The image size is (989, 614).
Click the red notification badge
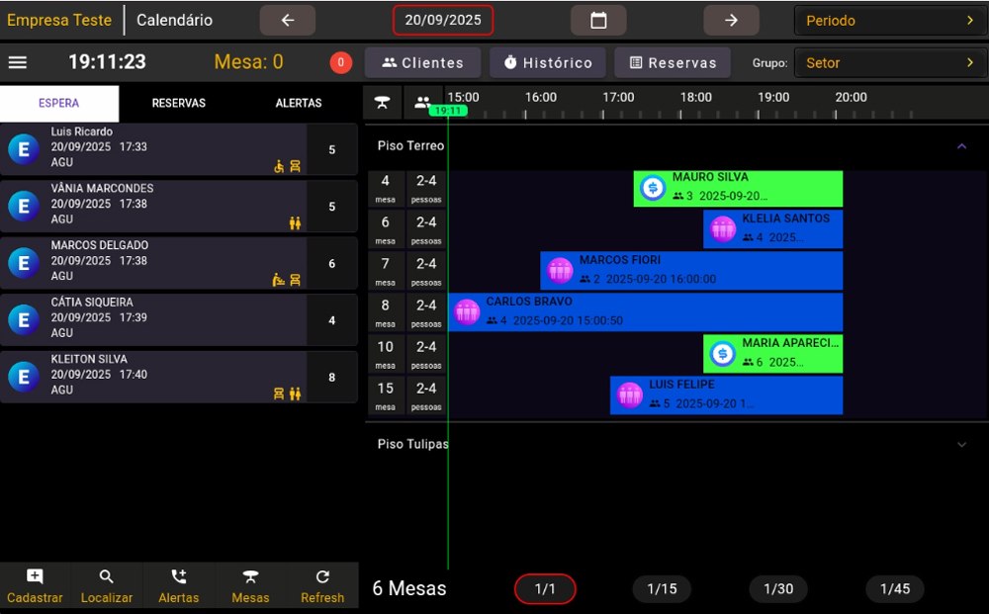[340, 62]
